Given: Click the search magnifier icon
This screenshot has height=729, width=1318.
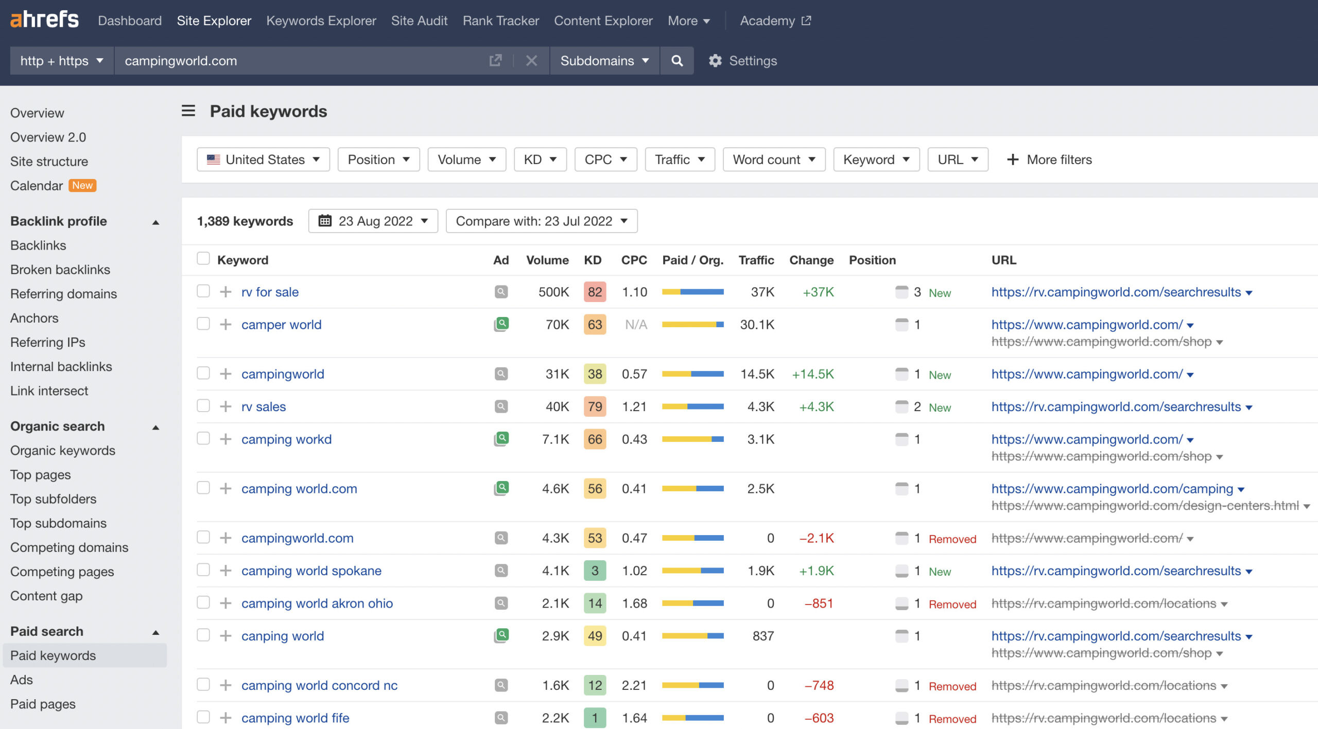Looking at the screenshot, I should 677,60.
